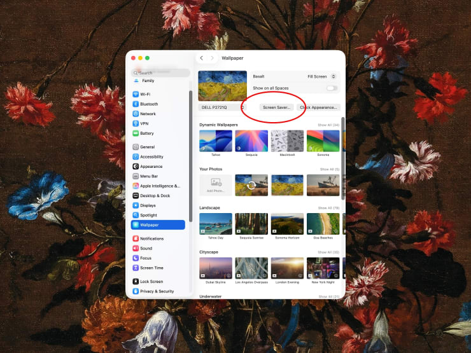Select Apple Intelligence icon in sidebar
The image size is (471, 353).
[x=136, y=186]
